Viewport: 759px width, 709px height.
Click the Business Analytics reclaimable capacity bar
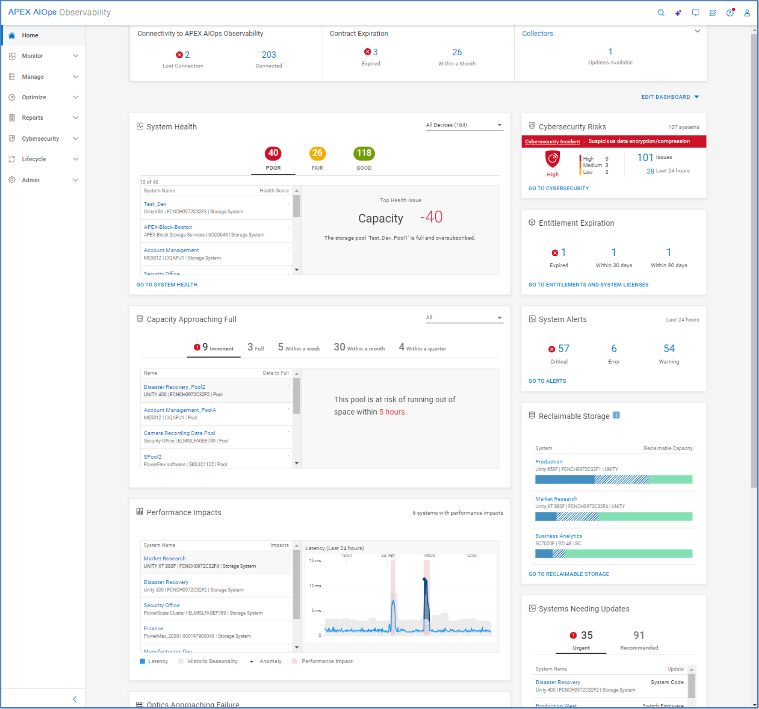point(613,554)
